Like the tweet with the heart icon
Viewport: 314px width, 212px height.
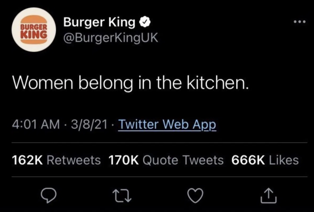195,195
